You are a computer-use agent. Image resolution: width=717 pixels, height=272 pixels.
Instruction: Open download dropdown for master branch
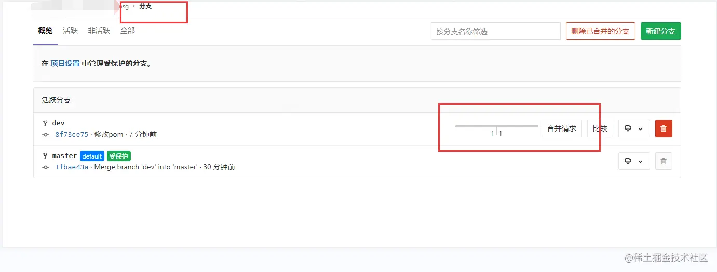[634, 161]
